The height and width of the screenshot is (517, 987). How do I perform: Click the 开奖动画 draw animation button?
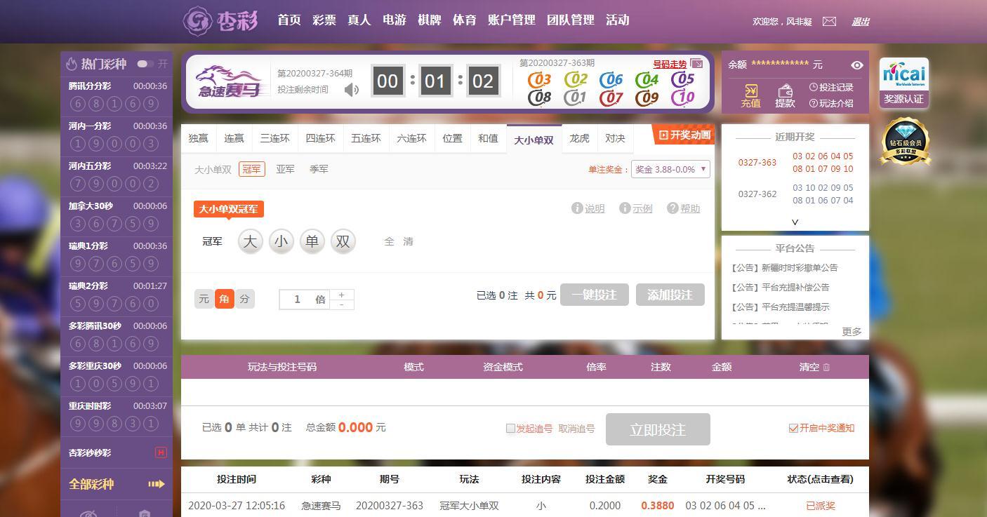click(x=684, y=135)
